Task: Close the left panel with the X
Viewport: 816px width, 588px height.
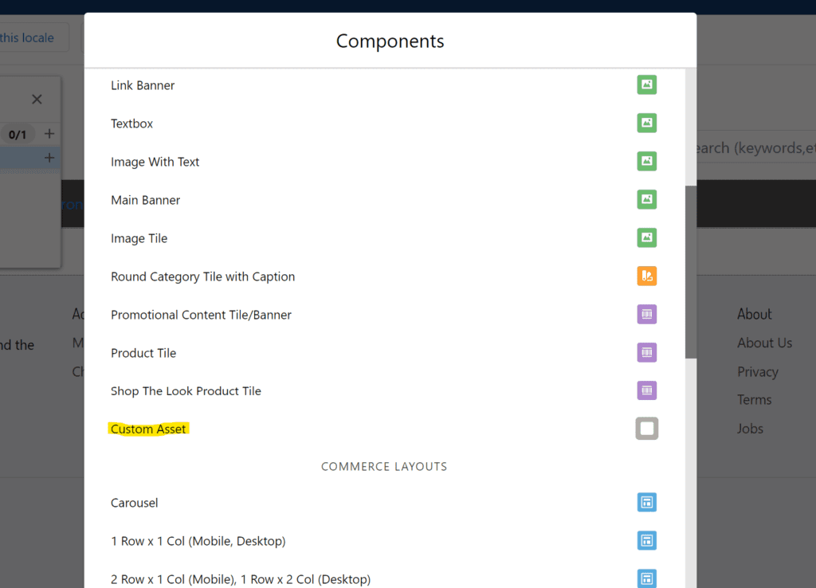Action: pos(36,99)
